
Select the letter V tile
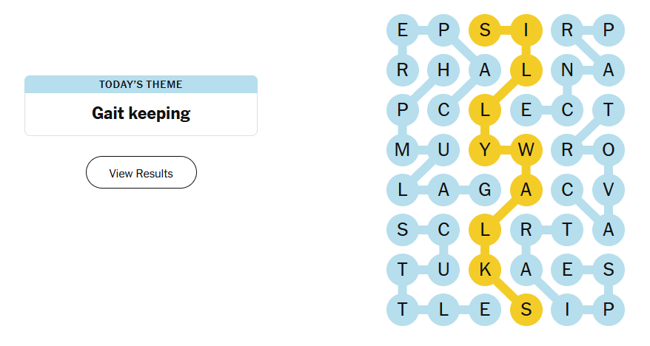coord(609,190)
